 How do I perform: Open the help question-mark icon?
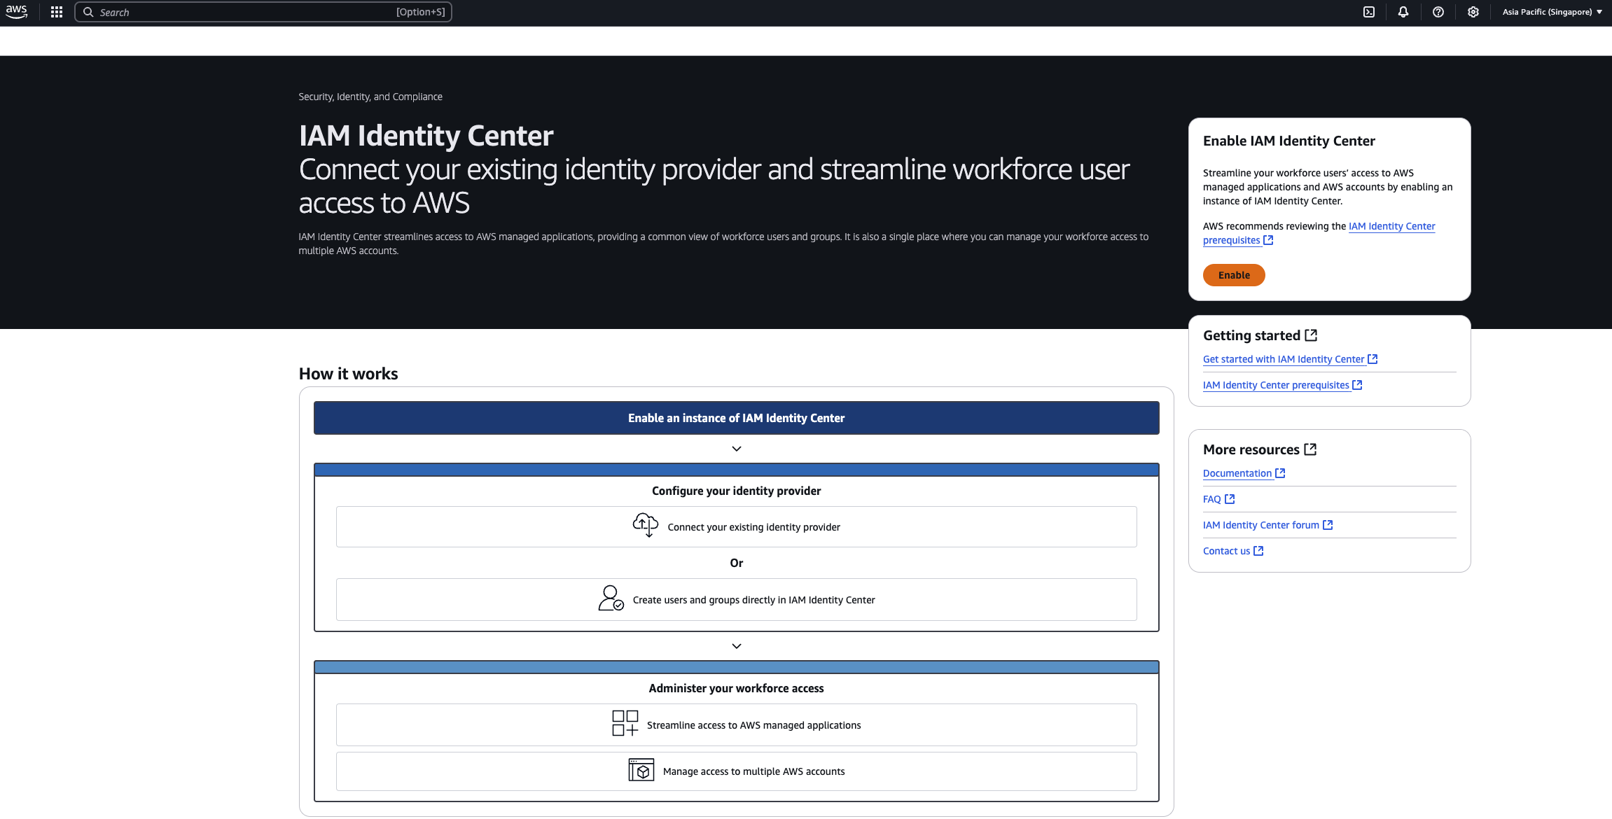[x=1438, y=12]
